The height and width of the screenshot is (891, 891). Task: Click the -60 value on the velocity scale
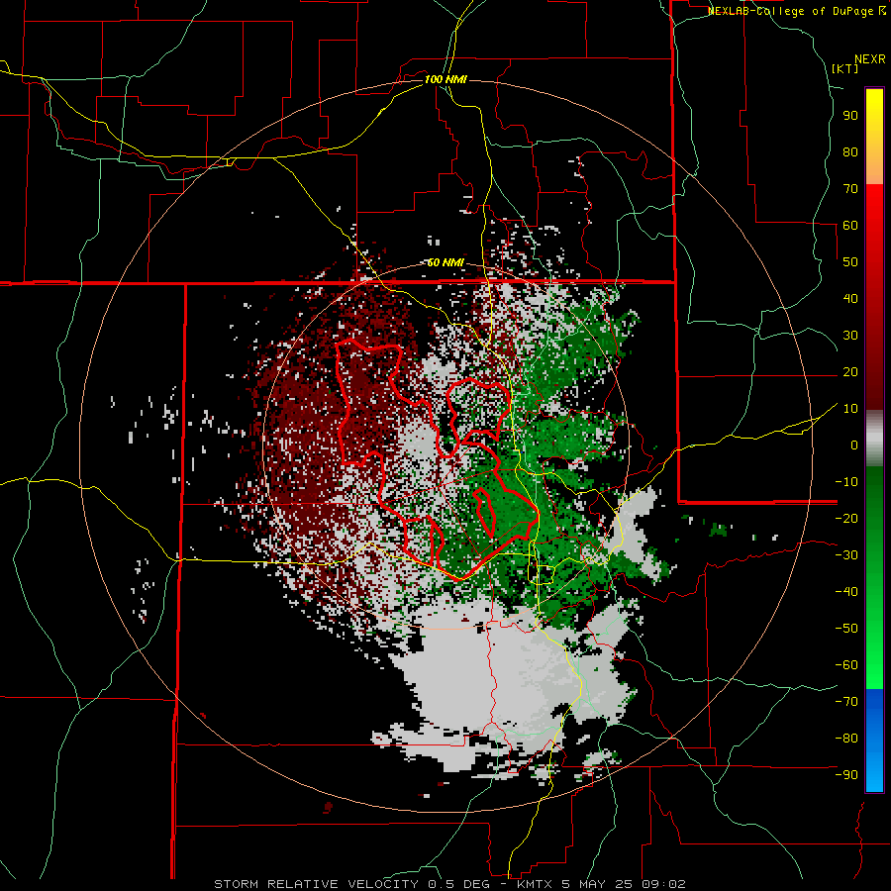pyautogui.click(x=846, y=665)
